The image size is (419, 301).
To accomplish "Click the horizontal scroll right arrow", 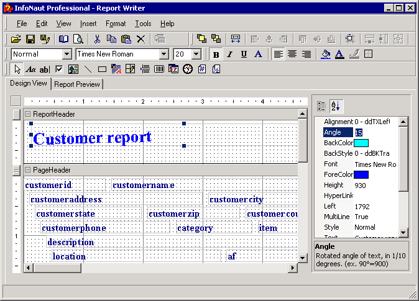I will (x=293, y=268).
